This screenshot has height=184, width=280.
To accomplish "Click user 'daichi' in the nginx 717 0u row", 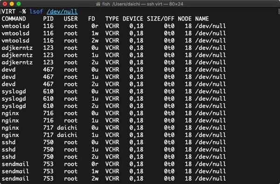I will pyautogui.click(x=67, y=128).
